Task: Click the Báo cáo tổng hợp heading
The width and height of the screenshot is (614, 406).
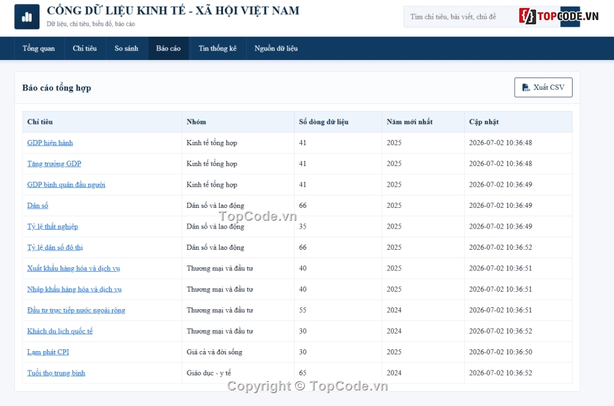Action: pos(57,88)
